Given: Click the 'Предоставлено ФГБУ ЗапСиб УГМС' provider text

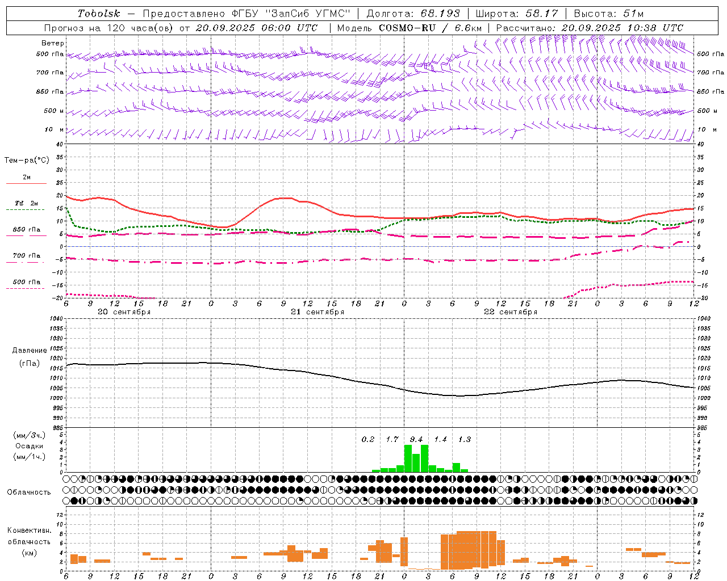Looking at the screenshot, I should [x=246, y=14].
